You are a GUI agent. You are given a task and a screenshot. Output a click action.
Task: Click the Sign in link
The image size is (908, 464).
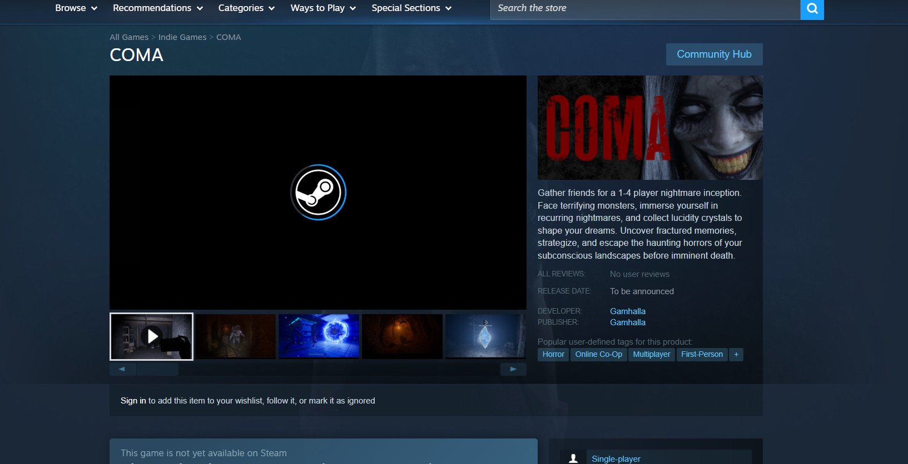coord(133,401)
